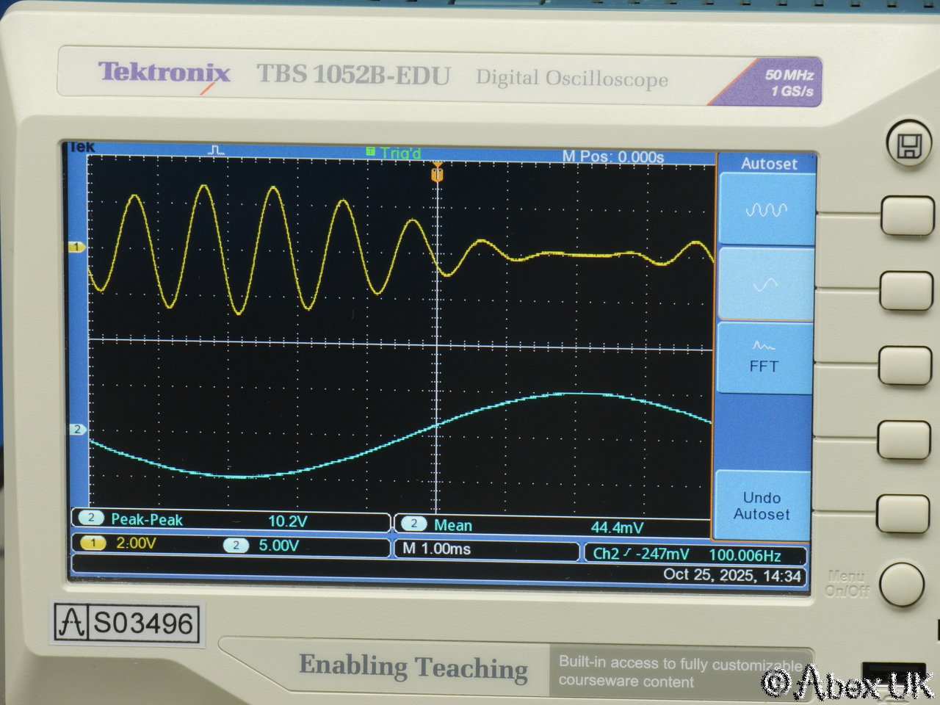Screen dimensions: 940x705
Task: Click the pulse acquisition icon at top
Action: tap(217, 151)
